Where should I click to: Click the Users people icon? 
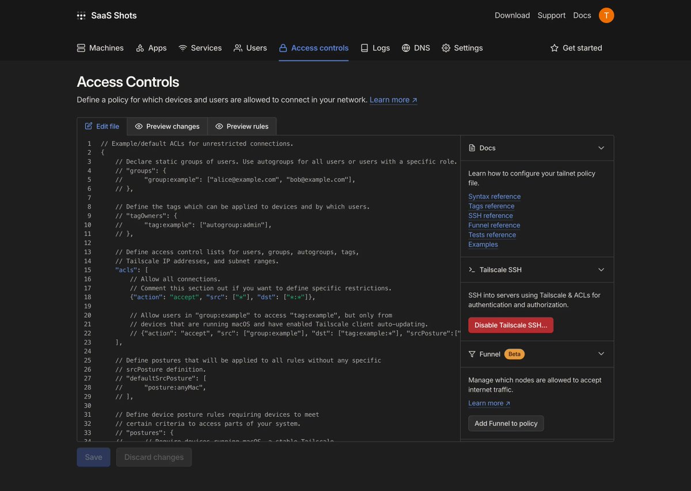(238, 48)
